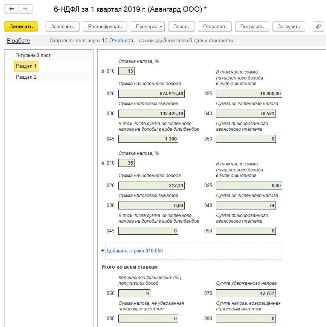
Task: Click the green plus icon for adding rows
Action: 103,251
